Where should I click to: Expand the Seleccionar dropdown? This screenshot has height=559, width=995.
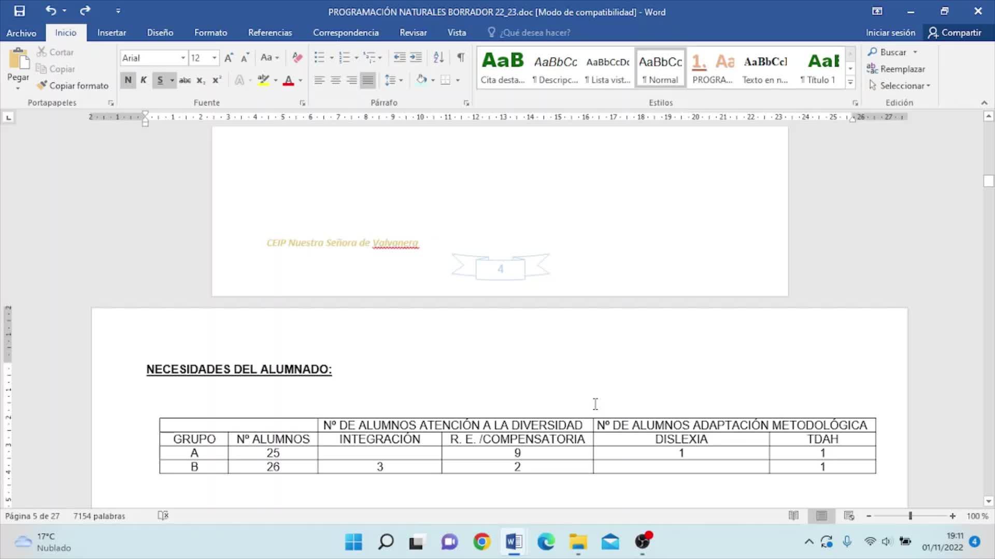click(x=928, y=86)
